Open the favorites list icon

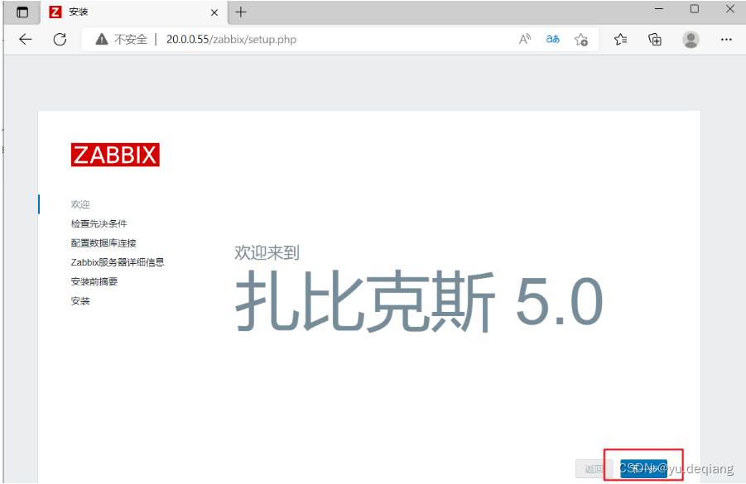click(620, 40)
